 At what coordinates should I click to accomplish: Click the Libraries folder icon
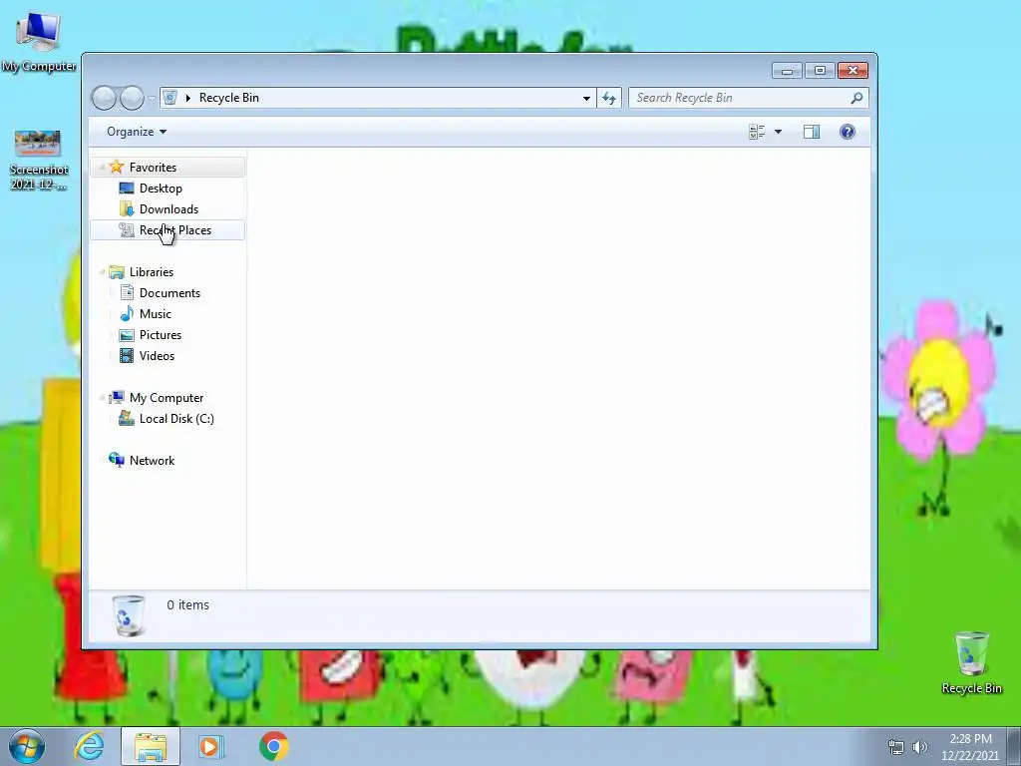click(117, 271)
